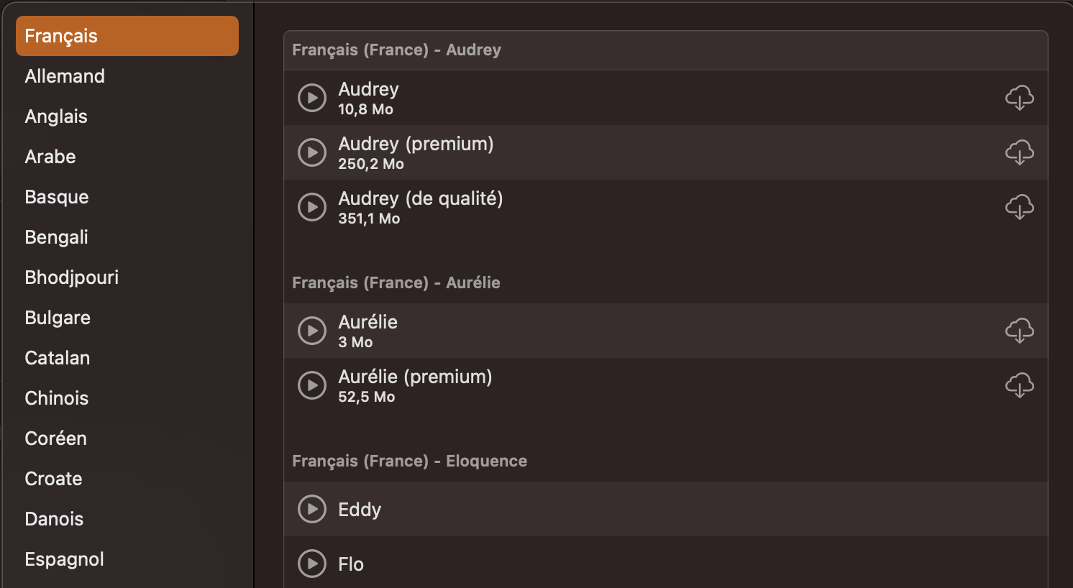Image resolution: width=1073 pixels, height=588 pixels.
Task: Download the Audrey (de qualité) voice
Action: click(1019, 207)
